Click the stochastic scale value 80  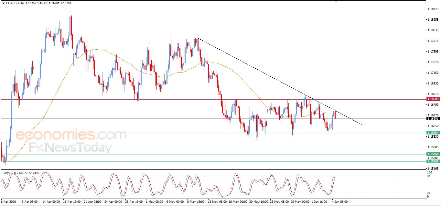(x=429, y=176)
